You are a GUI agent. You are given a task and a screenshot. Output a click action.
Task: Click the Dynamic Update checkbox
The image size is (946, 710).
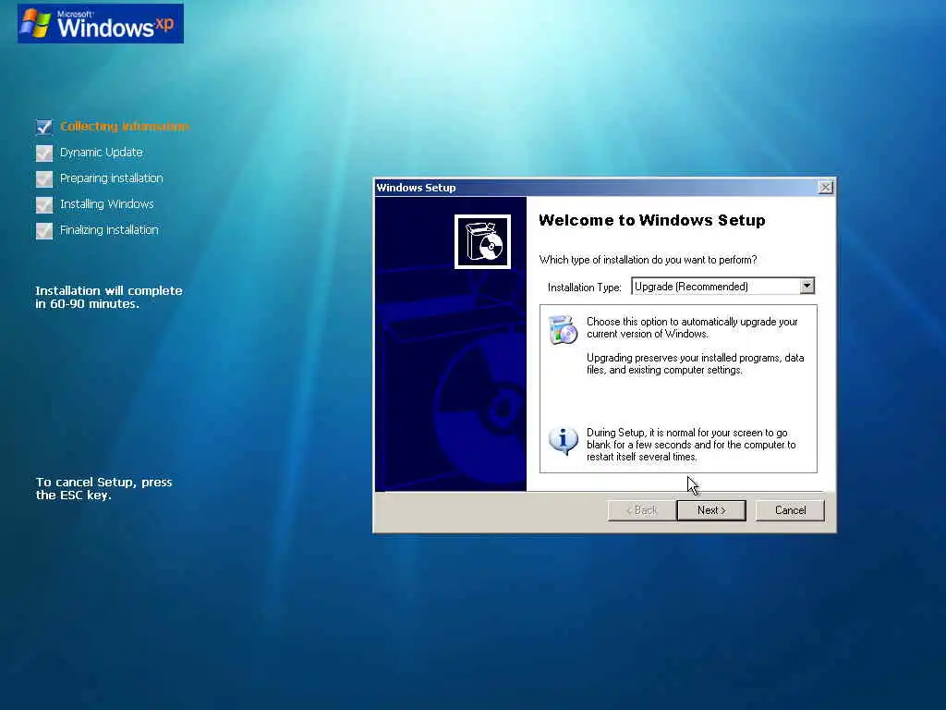click(44, 153)
